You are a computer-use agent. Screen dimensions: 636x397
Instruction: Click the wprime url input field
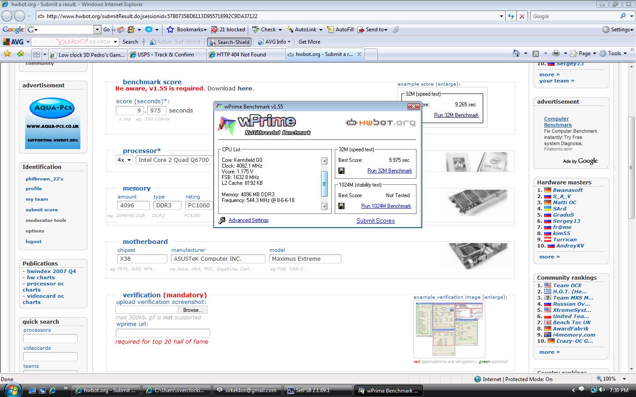[163, 333]
